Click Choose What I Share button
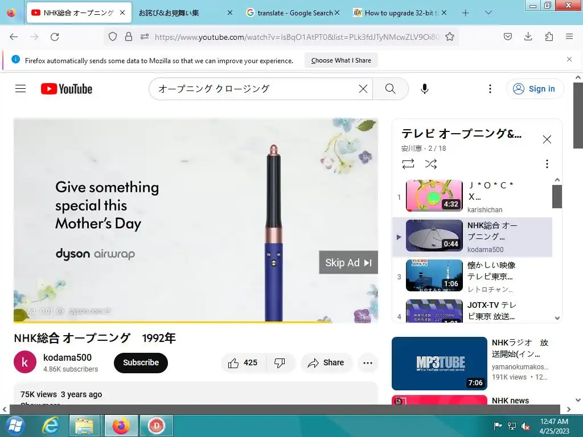This screenshot has height=437, width=583. pyautogui.click(x=341, y=60)
